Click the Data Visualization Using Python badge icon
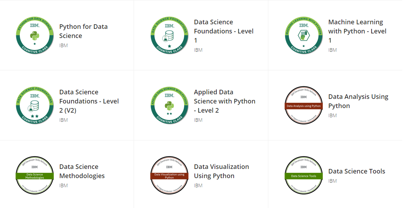The width and height of the screenshot is (409, 208). tap(169, 176)
